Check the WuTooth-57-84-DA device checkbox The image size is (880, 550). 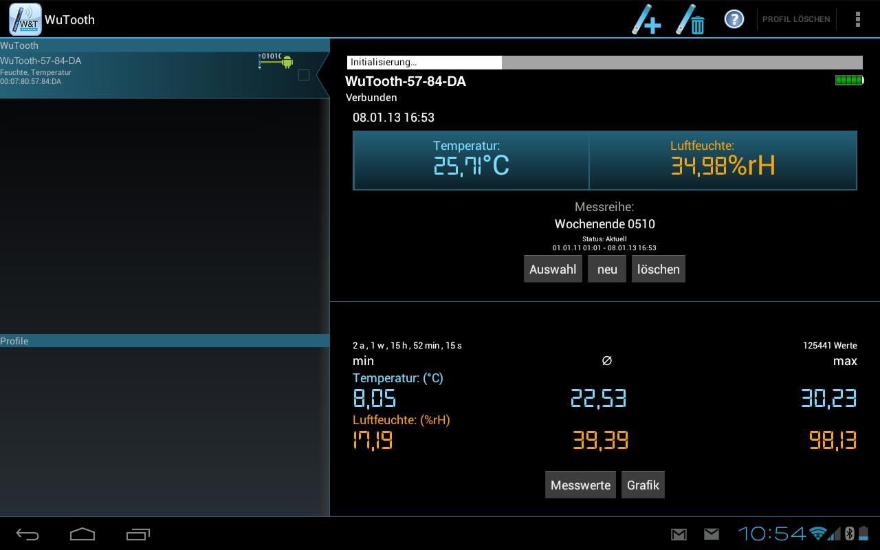click(x=304, y=75)
